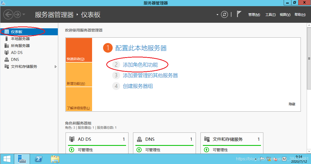Click the 新增功能(W) tile
311x164 pixels.
(79, 75)
